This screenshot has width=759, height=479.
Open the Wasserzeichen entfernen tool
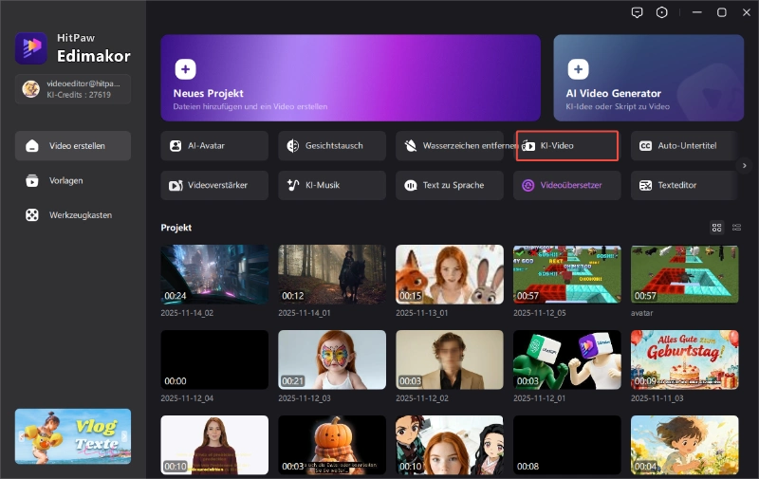[450, 146]
